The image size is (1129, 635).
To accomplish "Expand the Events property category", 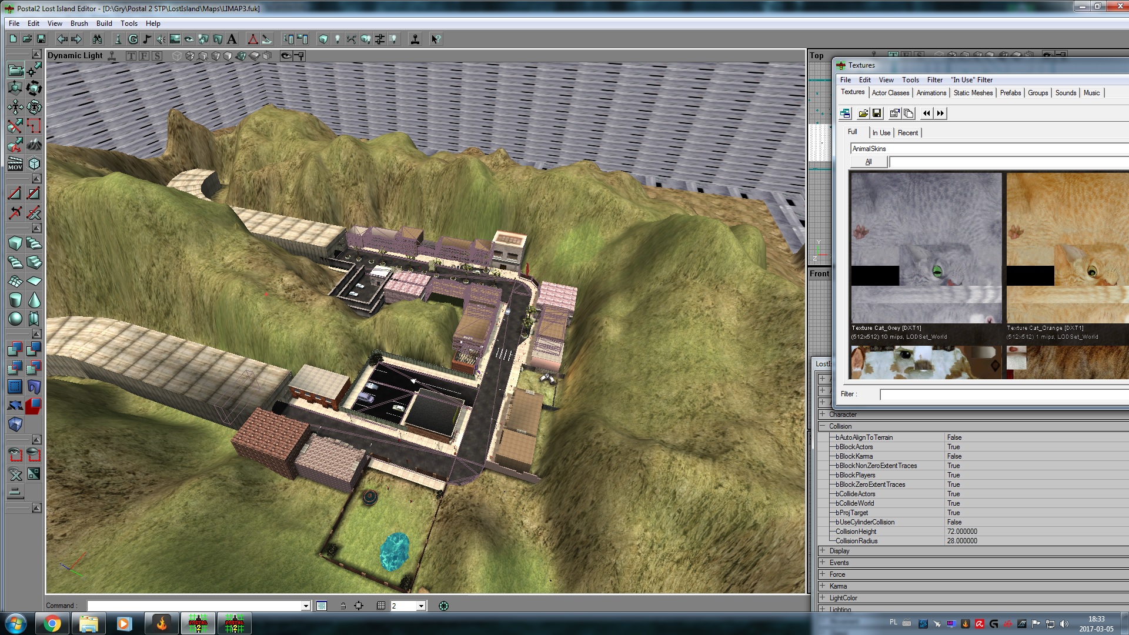I will [x=823, y=563].
